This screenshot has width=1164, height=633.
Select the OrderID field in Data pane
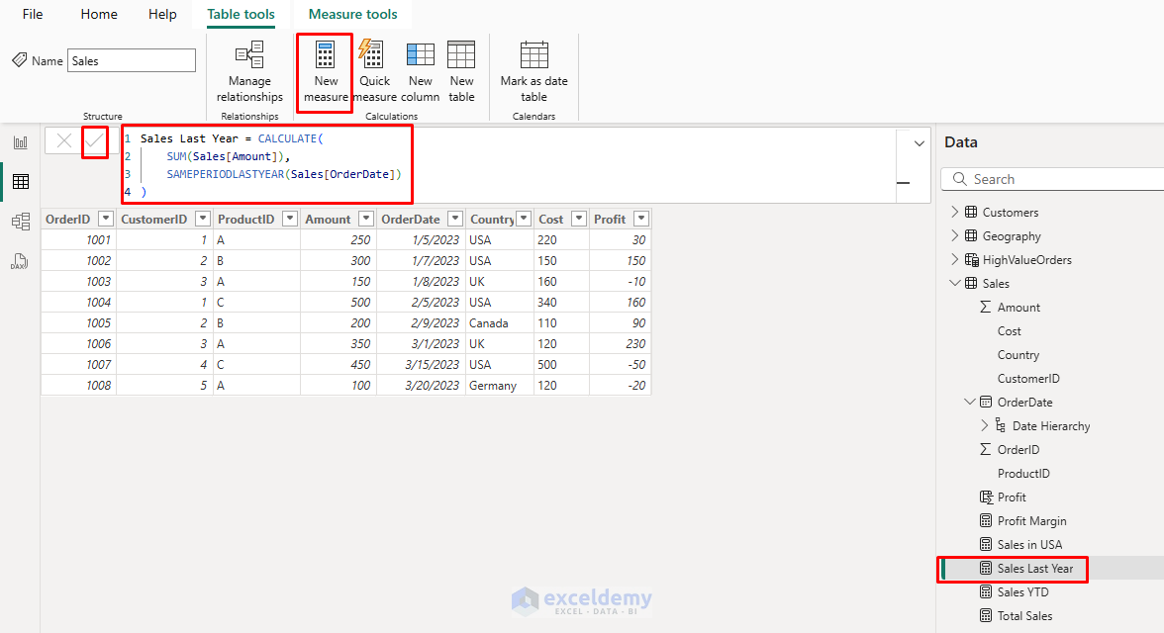(x=1018, y=450)
